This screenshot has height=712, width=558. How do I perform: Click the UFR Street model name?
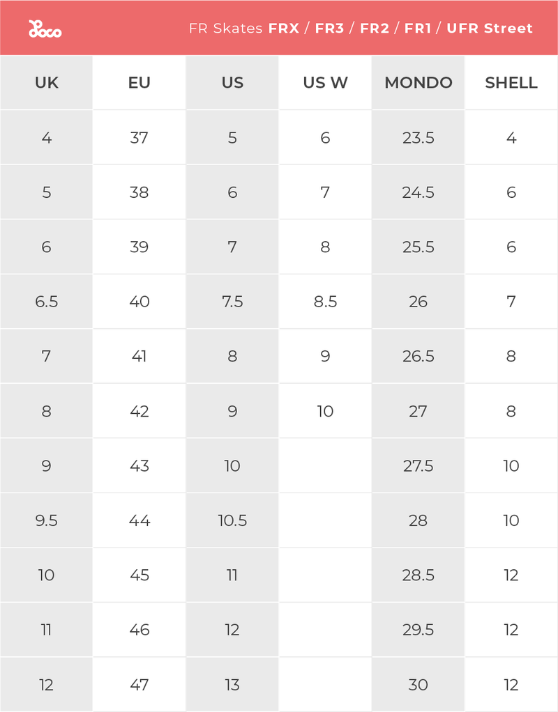(490, 29)
